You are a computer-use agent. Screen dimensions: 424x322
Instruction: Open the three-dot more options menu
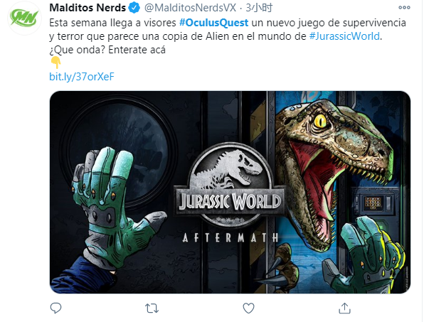[x=404, y=8]
